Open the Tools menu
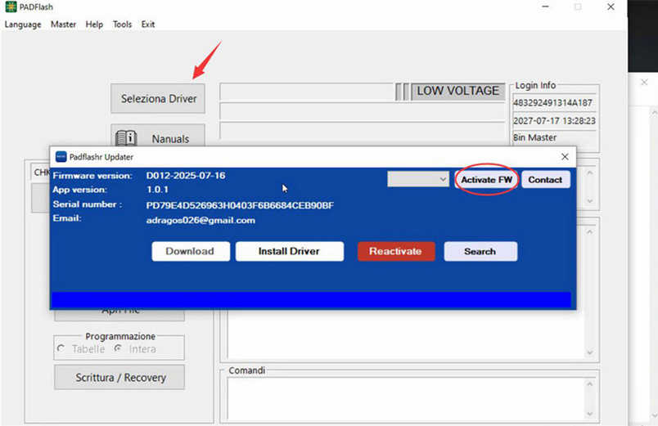Screen dimensions: 658x426 pyautogui.click(x=122, y=25)
